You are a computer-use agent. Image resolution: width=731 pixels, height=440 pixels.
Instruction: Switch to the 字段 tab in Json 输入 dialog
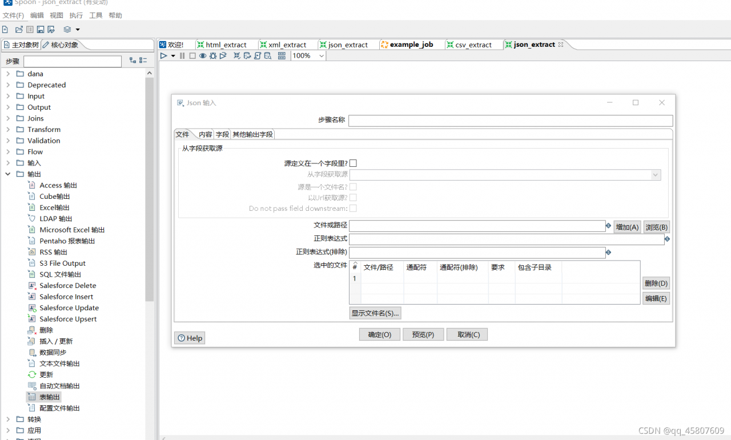[x=222, y=134]
